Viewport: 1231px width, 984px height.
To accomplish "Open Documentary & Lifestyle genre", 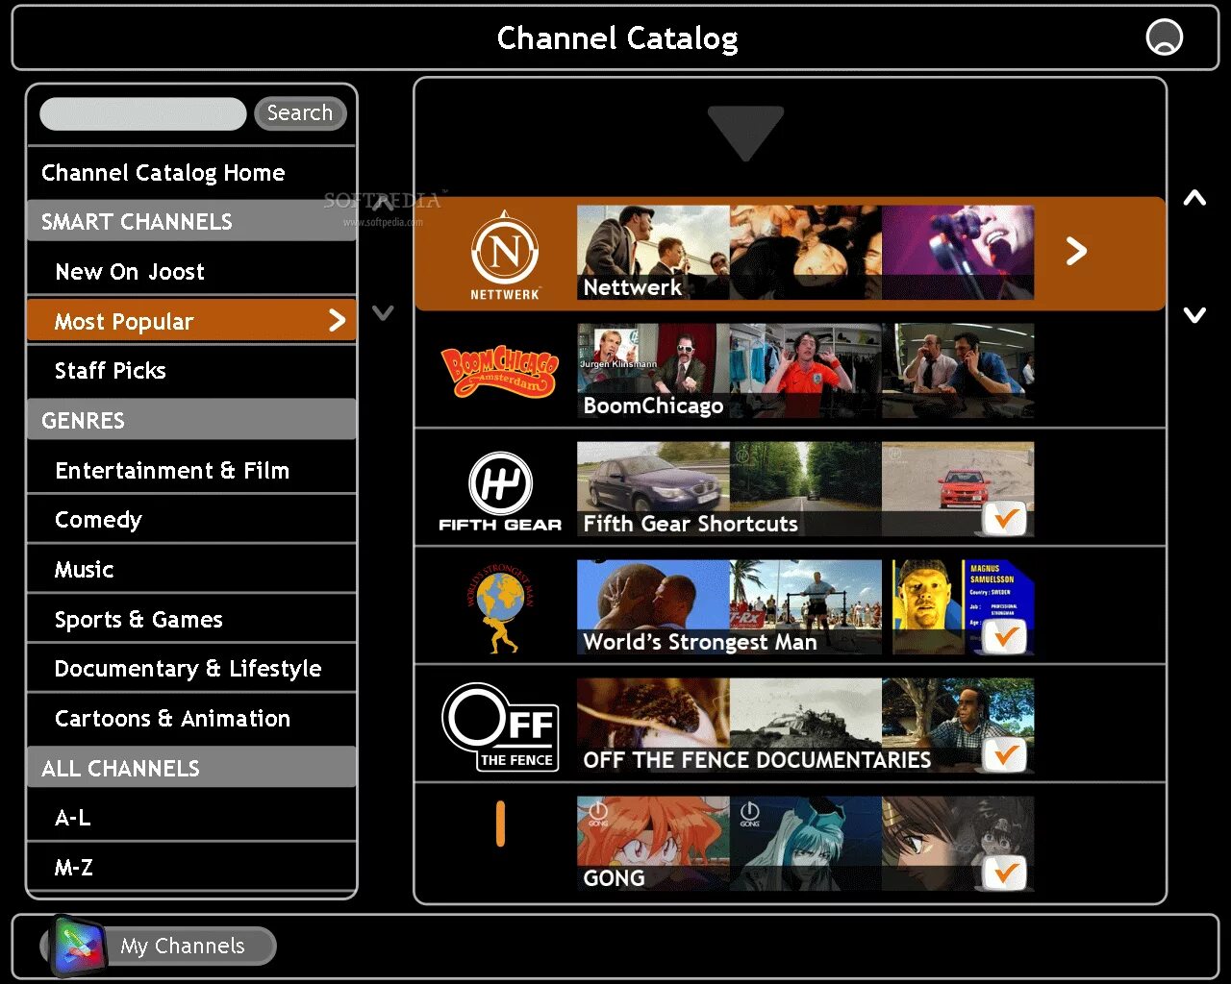I will [x=191, y=668].
